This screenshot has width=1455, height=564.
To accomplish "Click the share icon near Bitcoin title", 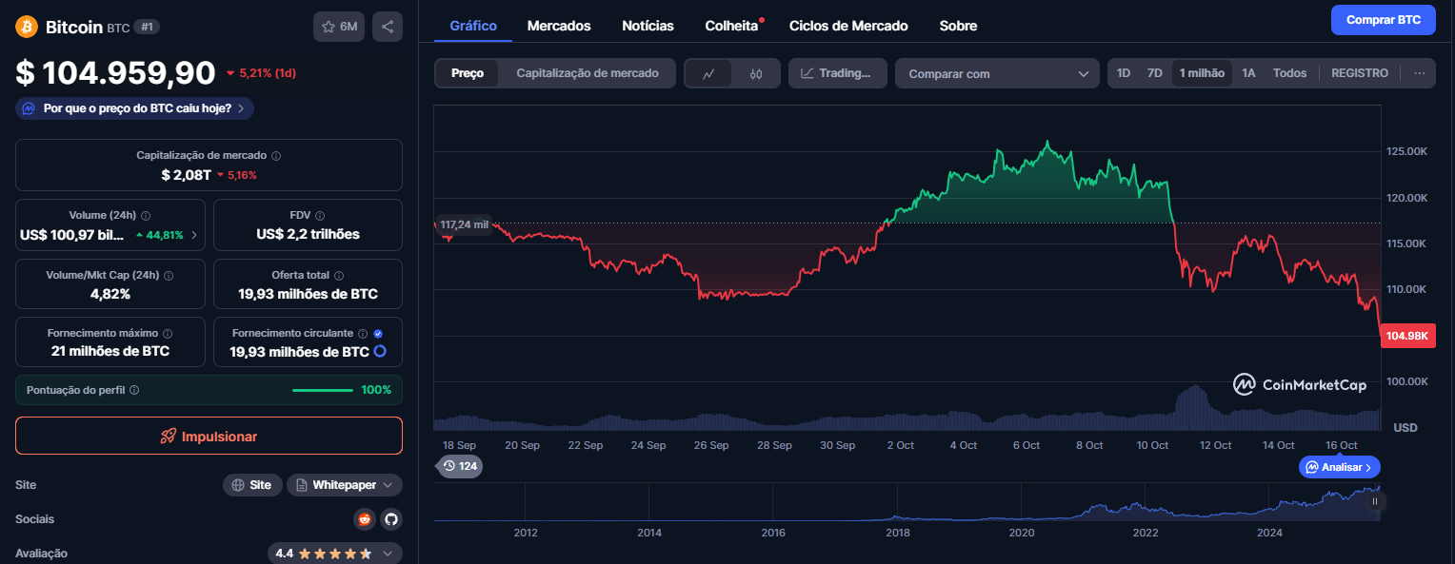I will [x=388, y=27].
